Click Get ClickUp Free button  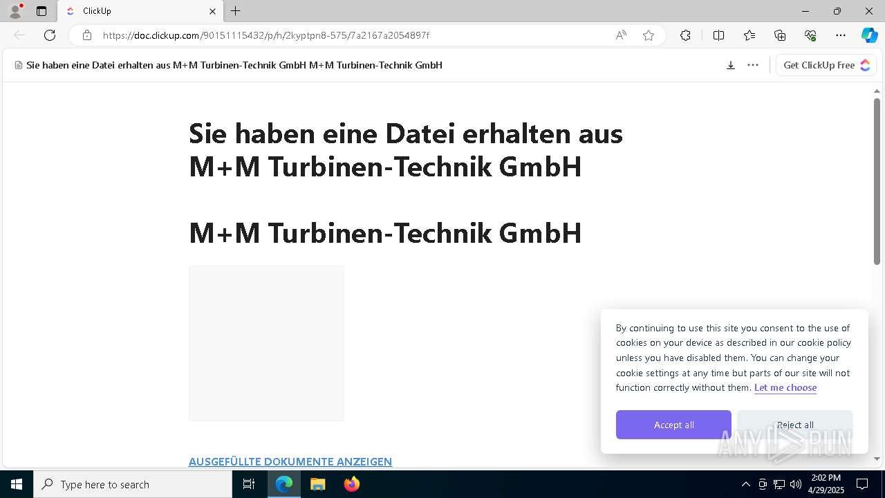tap(826, 65)
